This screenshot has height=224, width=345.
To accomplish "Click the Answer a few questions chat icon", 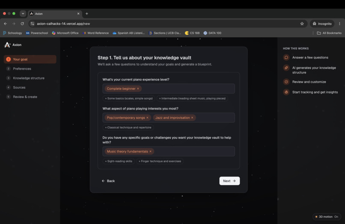I will [286, 58].
